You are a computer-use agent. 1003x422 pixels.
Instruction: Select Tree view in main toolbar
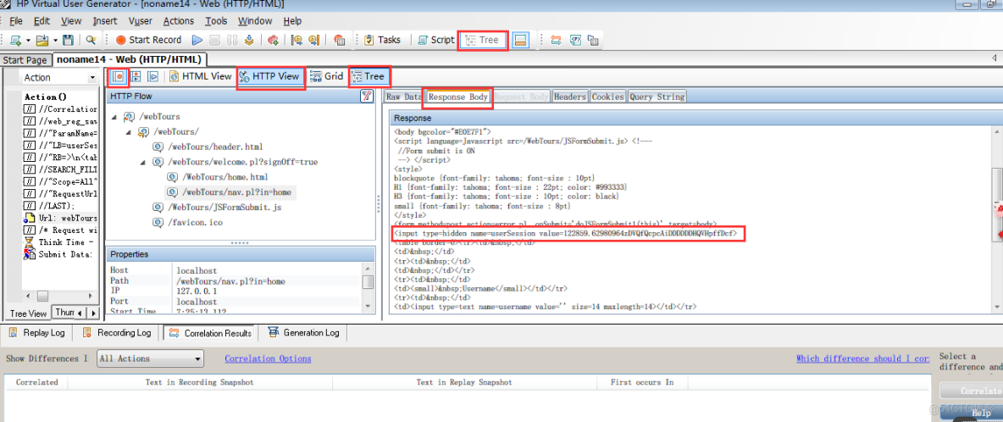click(x=483, y=40)
